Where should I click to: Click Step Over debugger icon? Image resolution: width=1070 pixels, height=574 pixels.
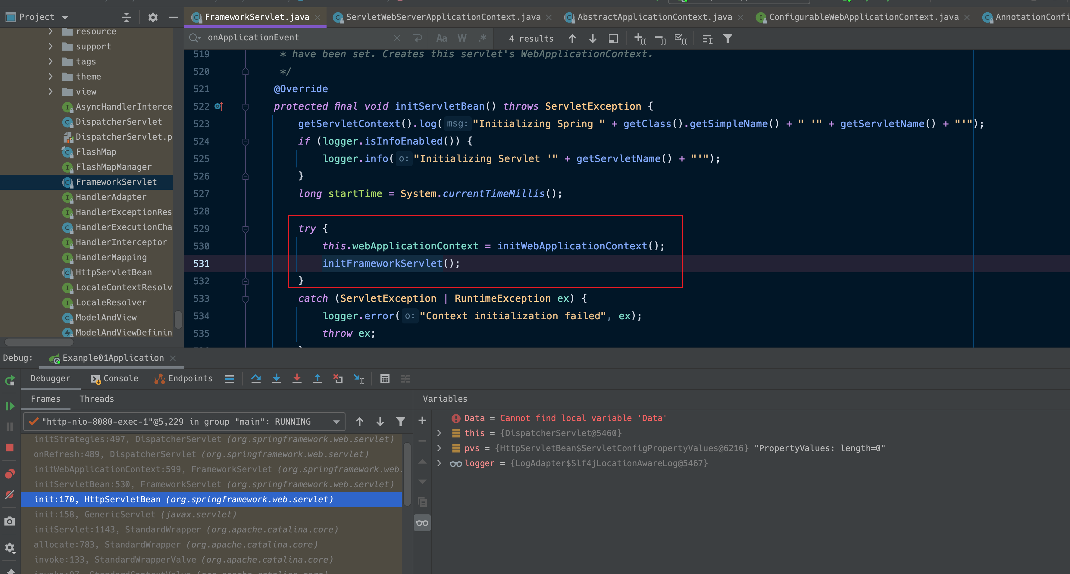256,379
